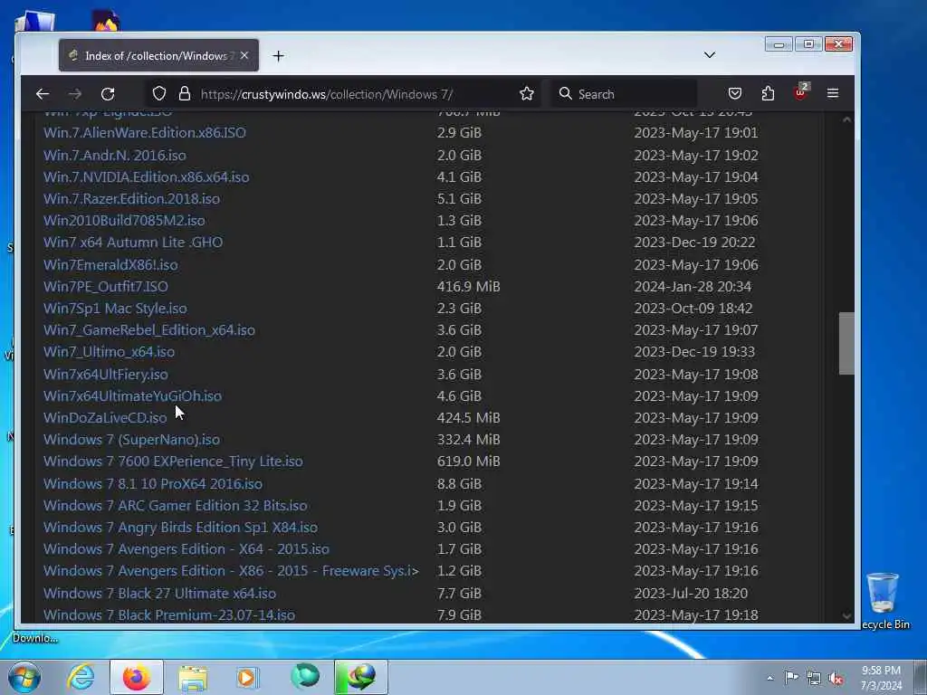Viewport: 927px width, 695px height.
Task: Click the scrollbar up arrow
Action: (x=846, y=119)
